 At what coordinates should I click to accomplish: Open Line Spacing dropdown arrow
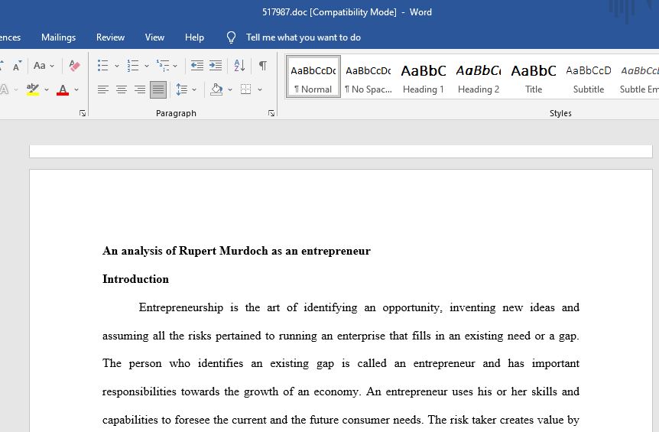tap(194, 89)
